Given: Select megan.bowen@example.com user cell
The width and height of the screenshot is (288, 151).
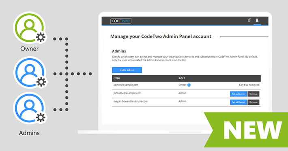Looking at the screenshot, I should [130, 101].
